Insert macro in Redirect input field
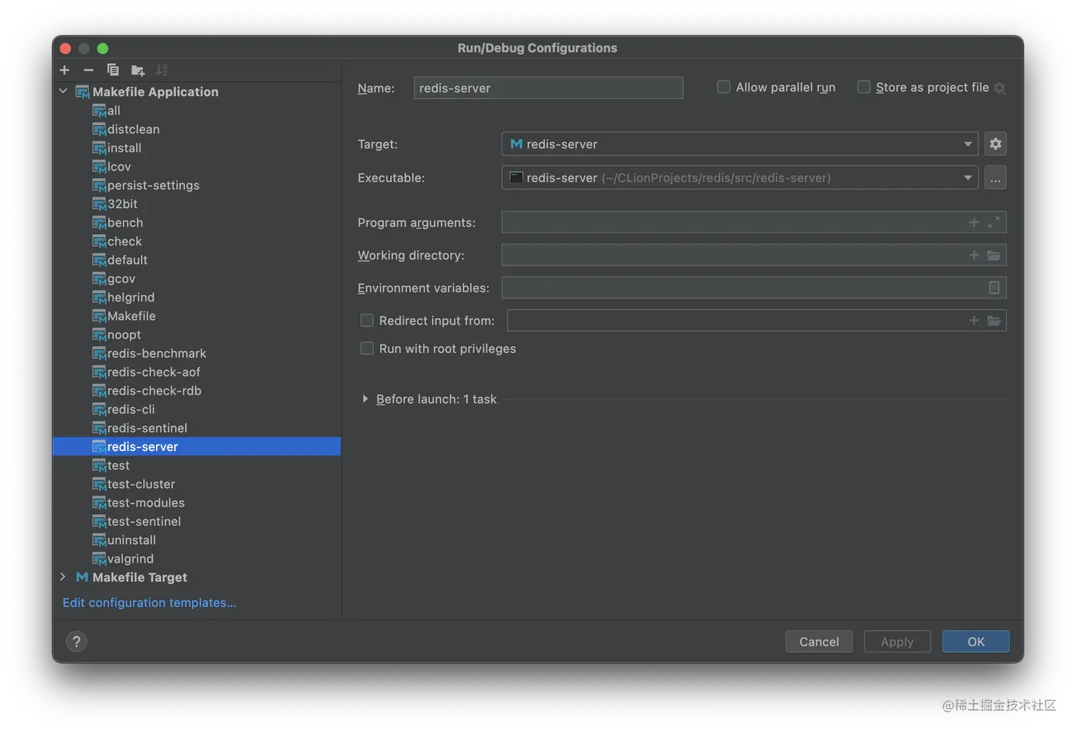Viewport: 1076px width, 732px height. coord(974,321)
